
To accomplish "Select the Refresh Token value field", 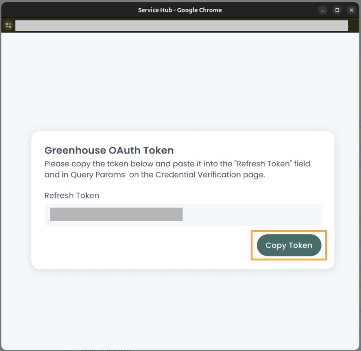I will click(183, 215).
